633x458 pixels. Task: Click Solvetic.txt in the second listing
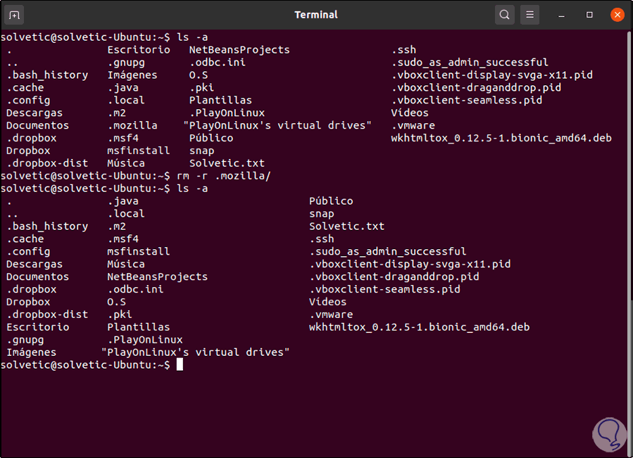346,227
